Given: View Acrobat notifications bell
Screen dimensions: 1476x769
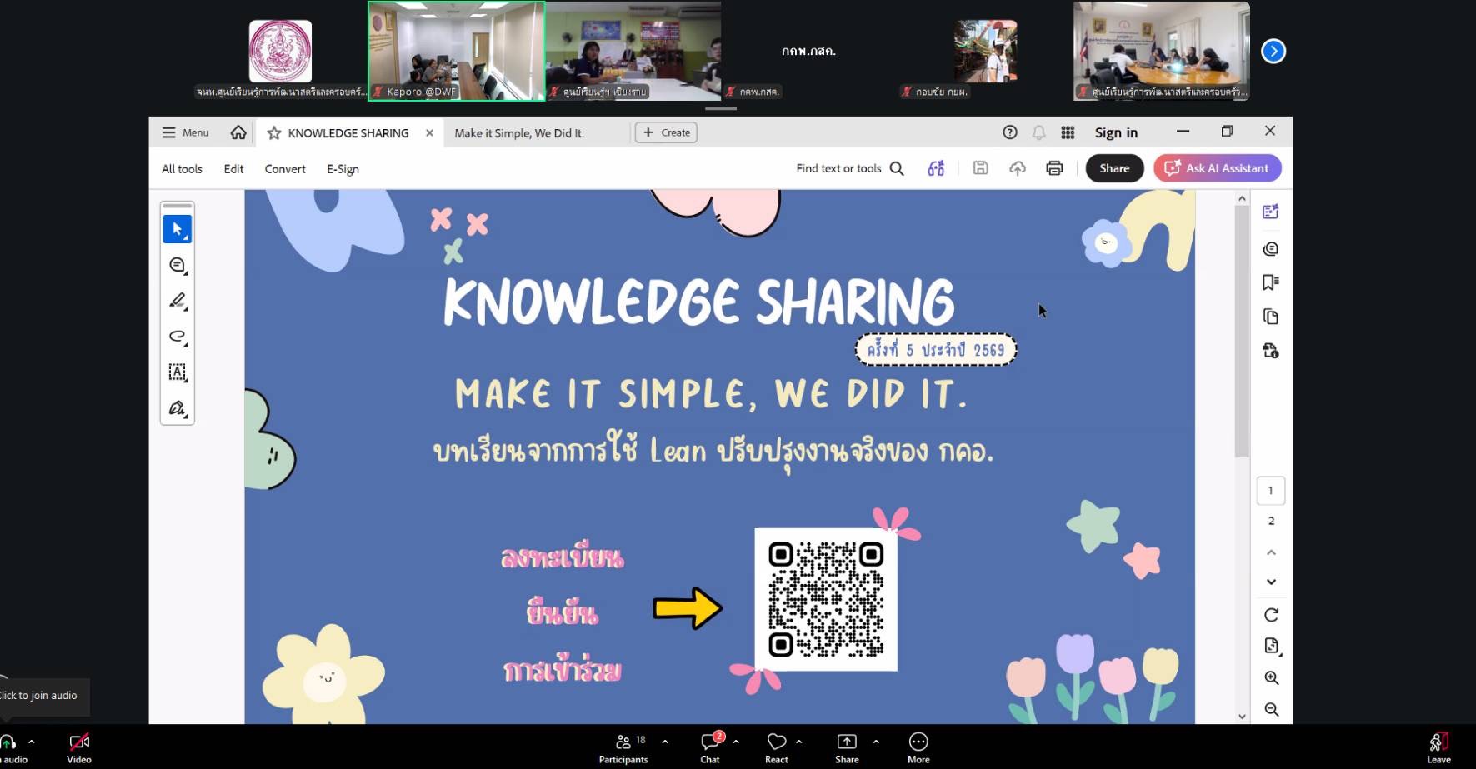Looking at the screenshot, I should [1038, 132].
